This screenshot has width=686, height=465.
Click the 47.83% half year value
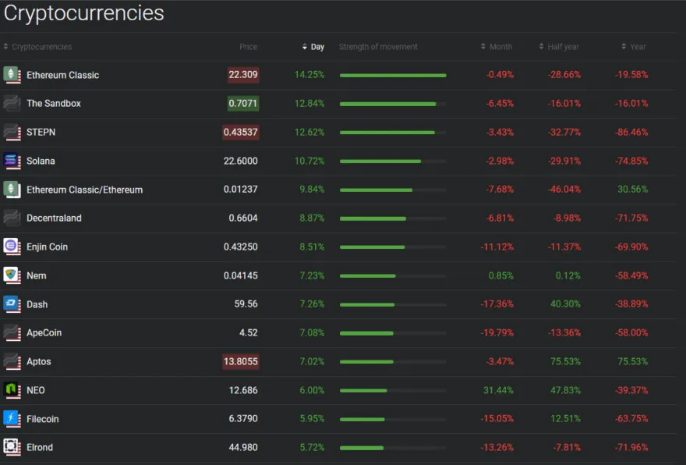565,390
